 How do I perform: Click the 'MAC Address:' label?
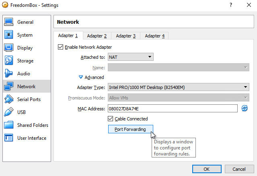pos(91,109)
